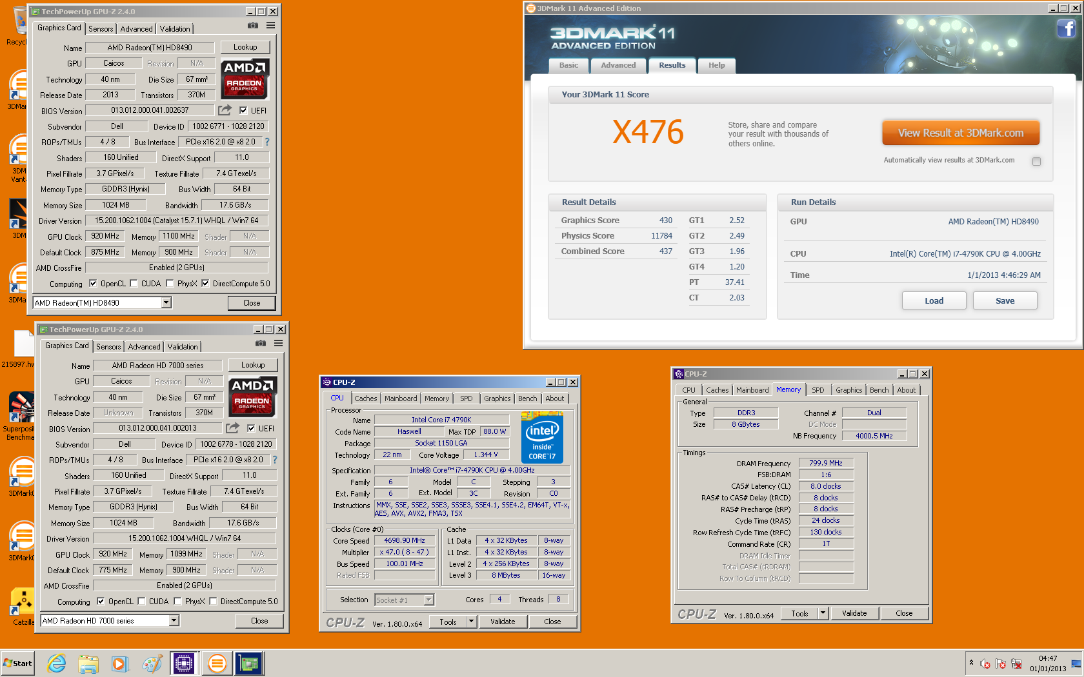
Task: Toggle CUDA checkbox in HD8490 GPU-Z window
Action: click(x=134, y=283)
